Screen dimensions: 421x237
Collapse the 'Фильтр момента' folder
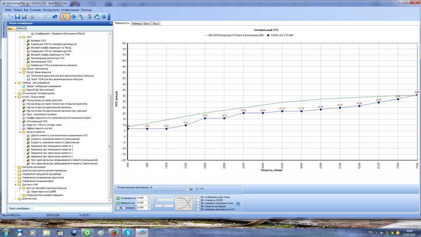tap(20, 132)
